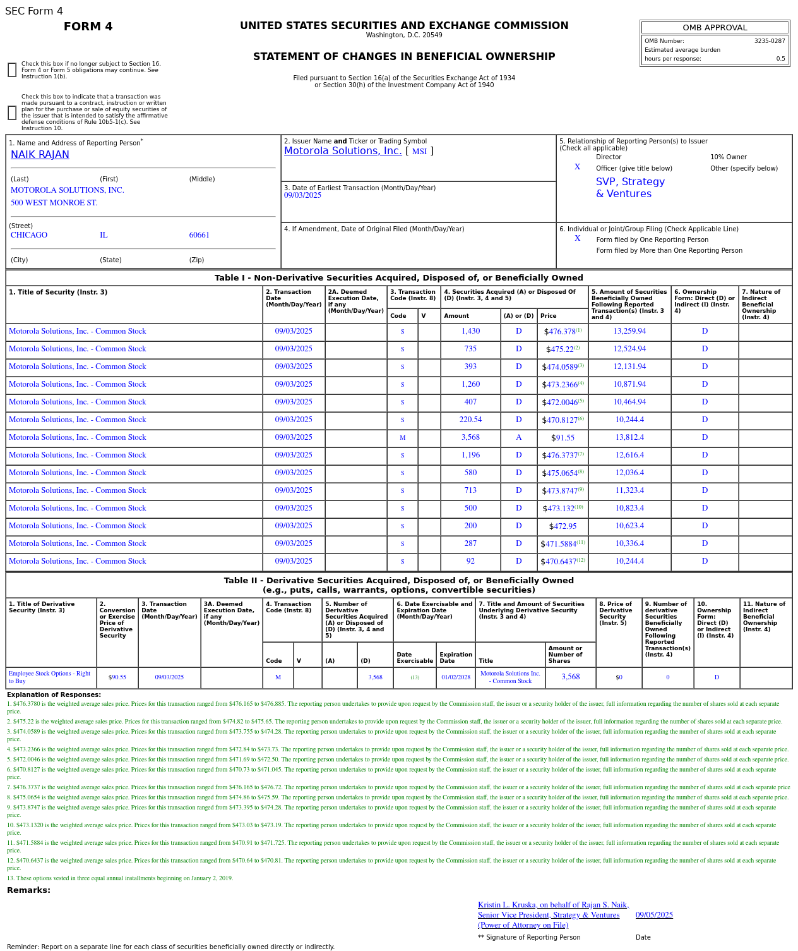Select the SVP, Strategy & Ventures title text

(x=630, y=188)
